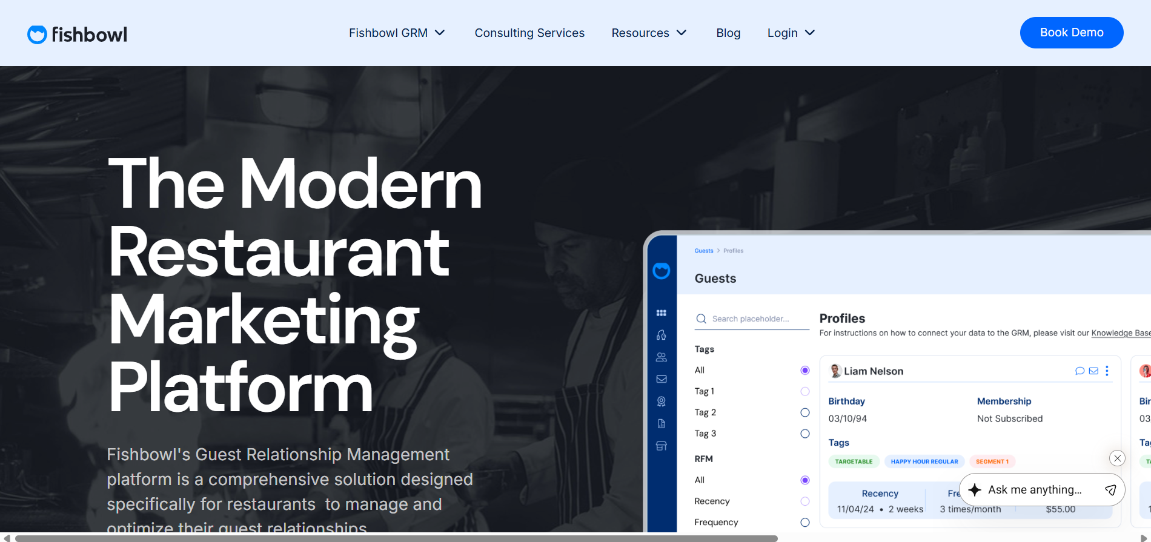Click the Profiles breadcrumb
The width and height of the screenshot is (1151, 542).
733,251
